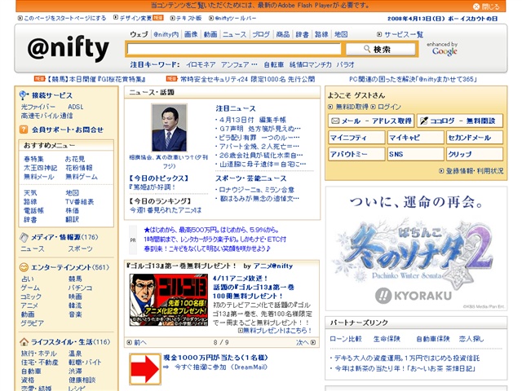This screenshot has height=391, width=522.
Task: Click inside the web search input field
Action: (234, 49)
